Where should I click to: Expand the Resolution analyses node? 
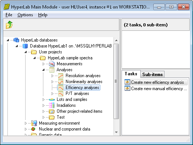52,76
